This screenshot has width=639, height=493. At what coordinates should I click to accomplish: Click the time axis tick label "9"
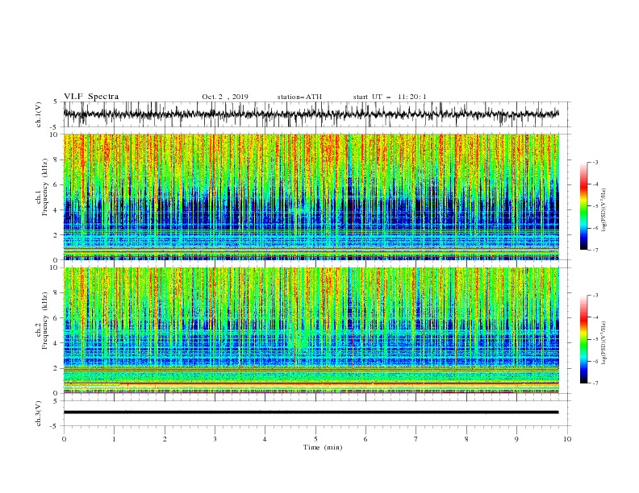coord(516,439)
